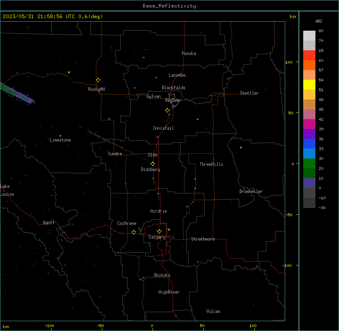Pick the red 60–65 dBZ legend swatch

(x=309, y=55)
